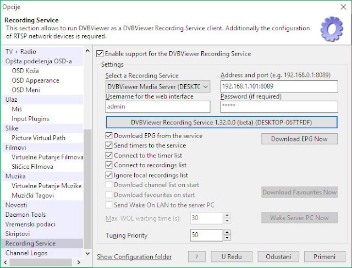Select Input Plugins item
Screen dimensions: 352x268
[30, 119]
